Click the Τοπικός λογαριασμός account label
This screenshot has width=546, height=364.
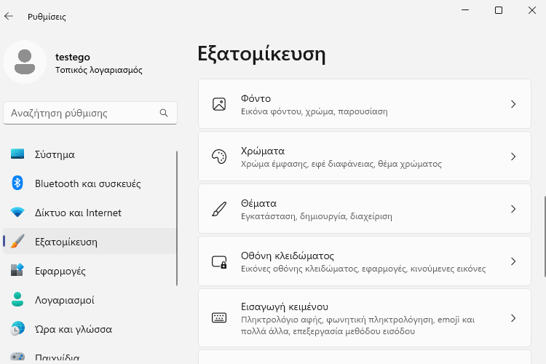[x=98, y=71]
